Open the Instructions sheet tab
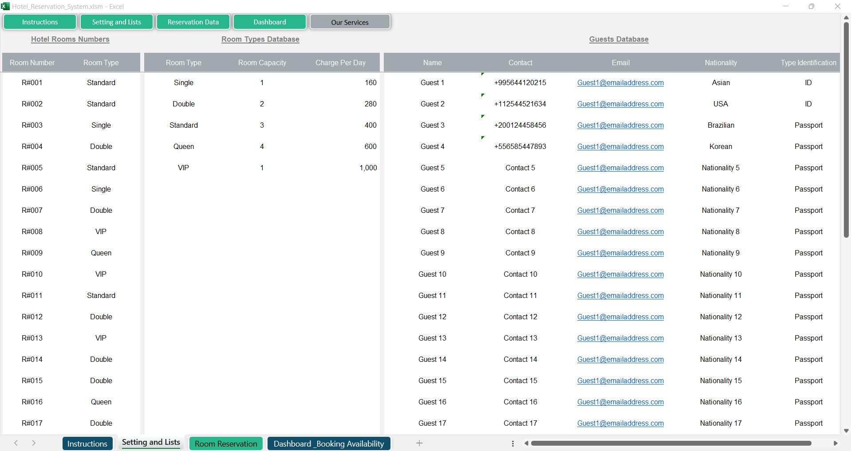Image resolution: width=851 pixels, height=451 pixels. pos(87,443)
